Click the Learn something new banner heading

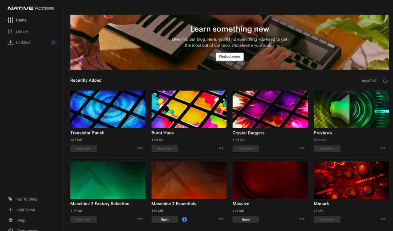coord(230,29)
